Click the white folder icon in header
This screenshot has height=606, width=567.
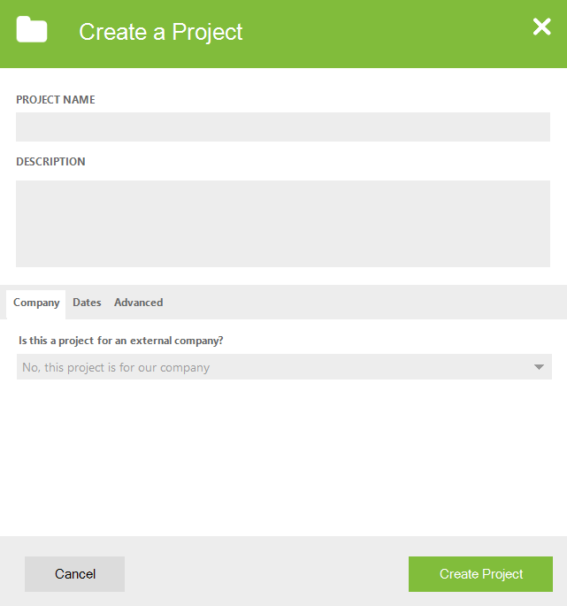point(32,29)
